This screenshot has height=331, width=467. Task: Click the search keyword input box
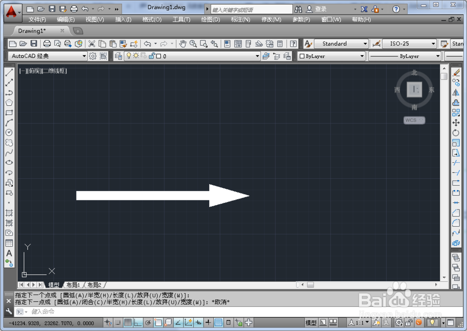(x=251, y=10)
